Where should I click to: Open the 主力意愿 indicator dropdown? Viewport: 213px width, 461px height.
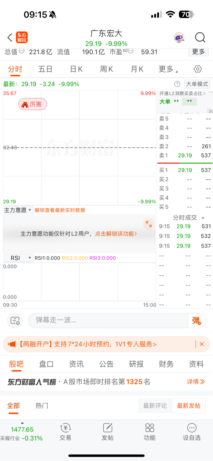click(19, 210)
